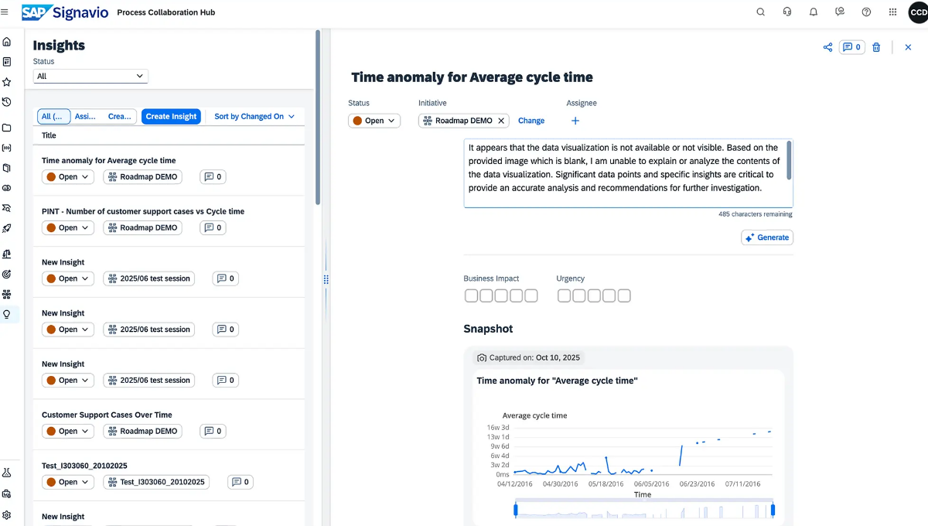928x526 pixels.
Task: Switch to the Created insights tab
Action: [119, 117]
